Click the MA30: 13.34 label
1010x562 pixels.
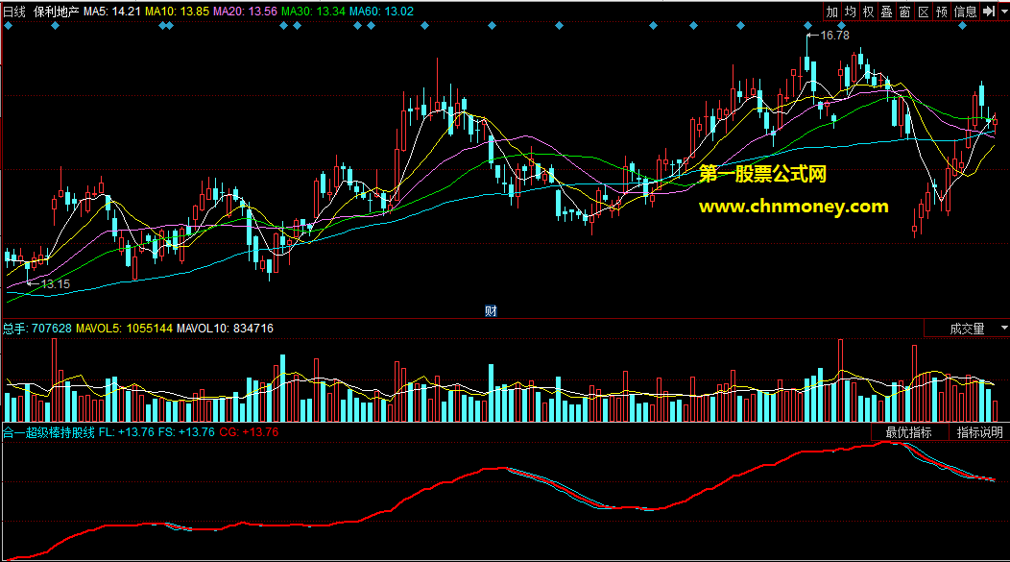coord(313,12)
